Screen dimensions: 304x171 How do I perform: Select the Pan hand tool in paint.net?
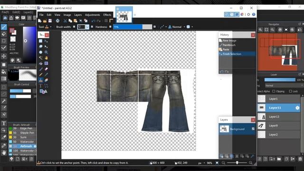pyautogui.click(x=46, y=58)
